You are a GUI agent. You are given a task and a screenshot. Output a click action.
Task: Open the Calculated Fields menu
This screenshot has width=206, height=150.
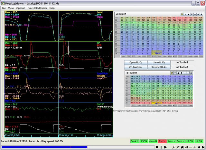pos(37,8)
